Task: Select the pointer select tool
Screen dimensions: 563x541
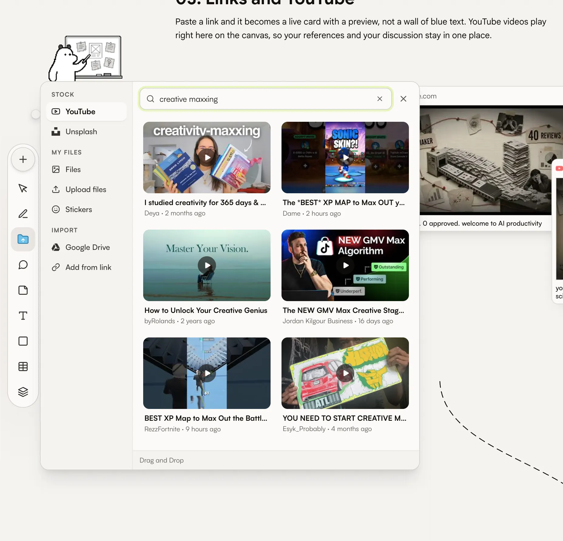Action: (23, 188)
